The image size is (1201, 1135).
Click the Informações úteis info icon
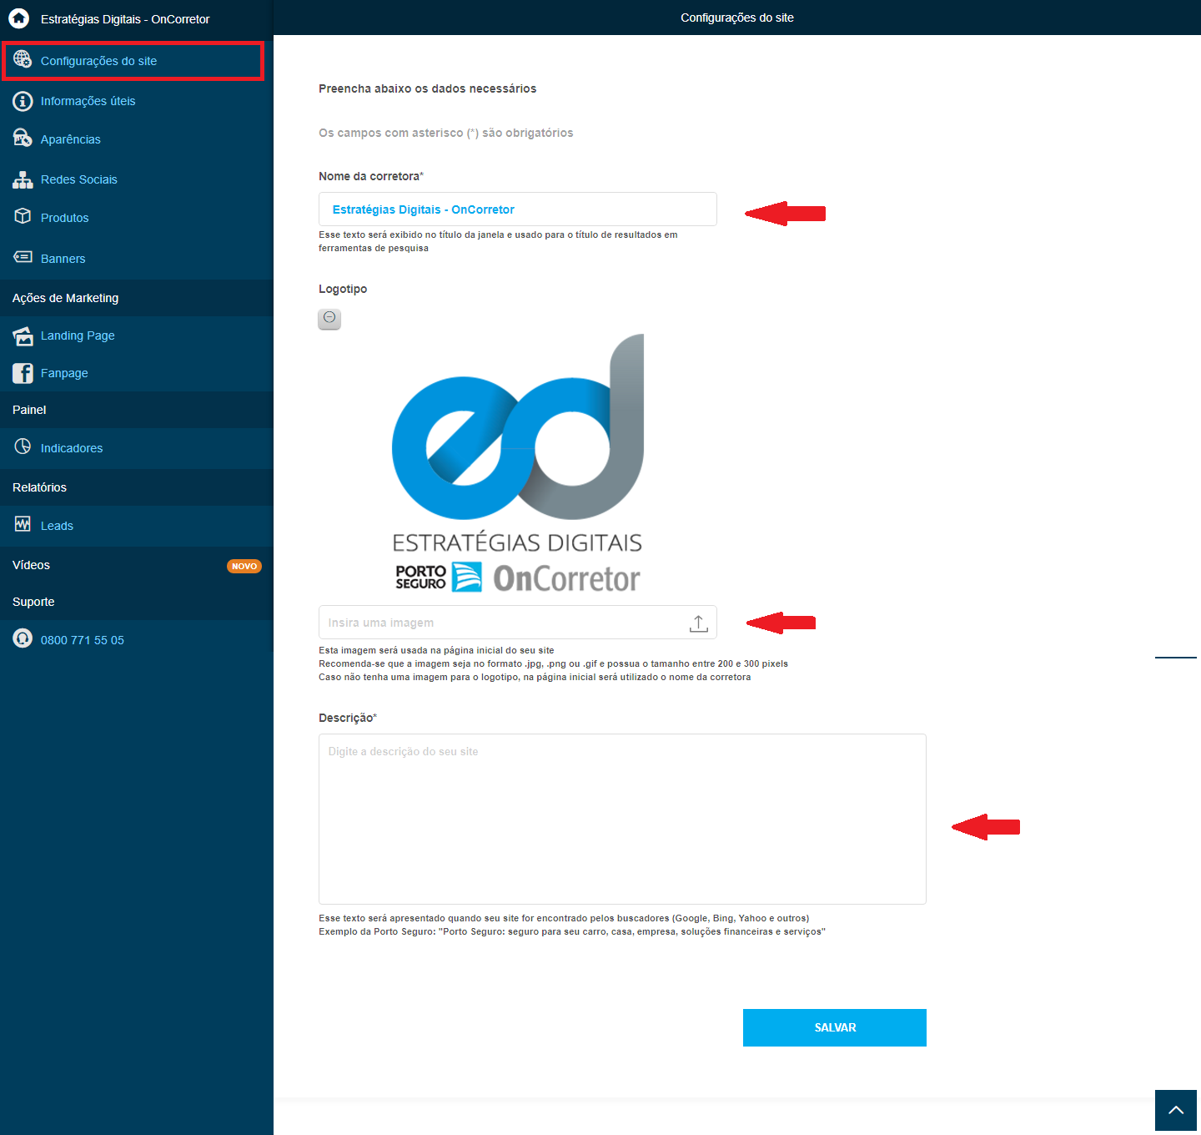23,101
